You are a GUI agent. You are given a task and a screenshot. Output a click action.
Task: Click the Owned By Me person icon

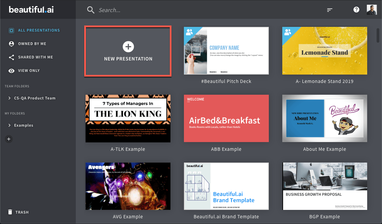coord(11,44)
